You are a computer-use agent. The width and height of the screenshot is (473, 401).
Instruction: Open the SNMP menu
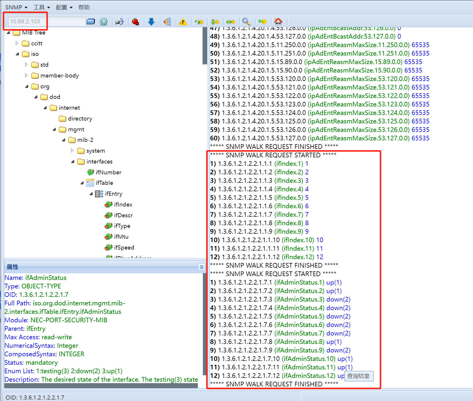point(16,7)
